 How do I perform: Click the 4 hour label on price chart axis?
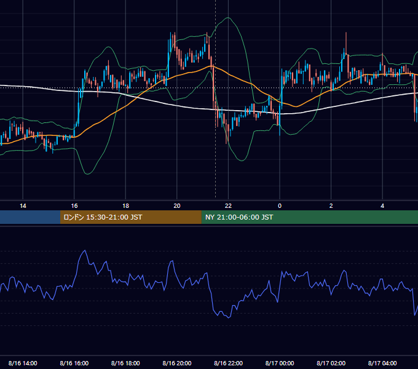coord(382,206)
